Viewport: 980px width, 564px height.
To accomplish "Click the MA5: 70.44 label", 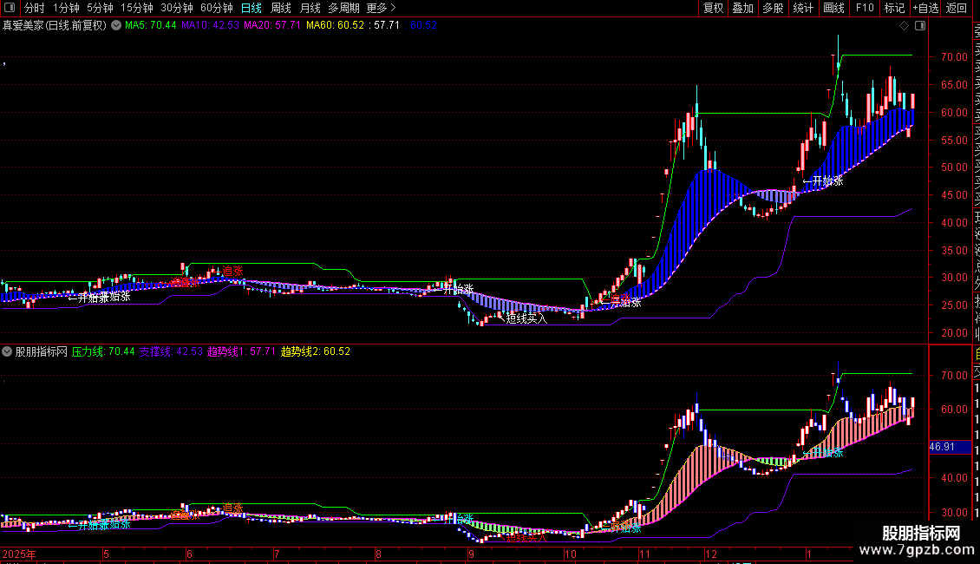I will coord(151,25).
